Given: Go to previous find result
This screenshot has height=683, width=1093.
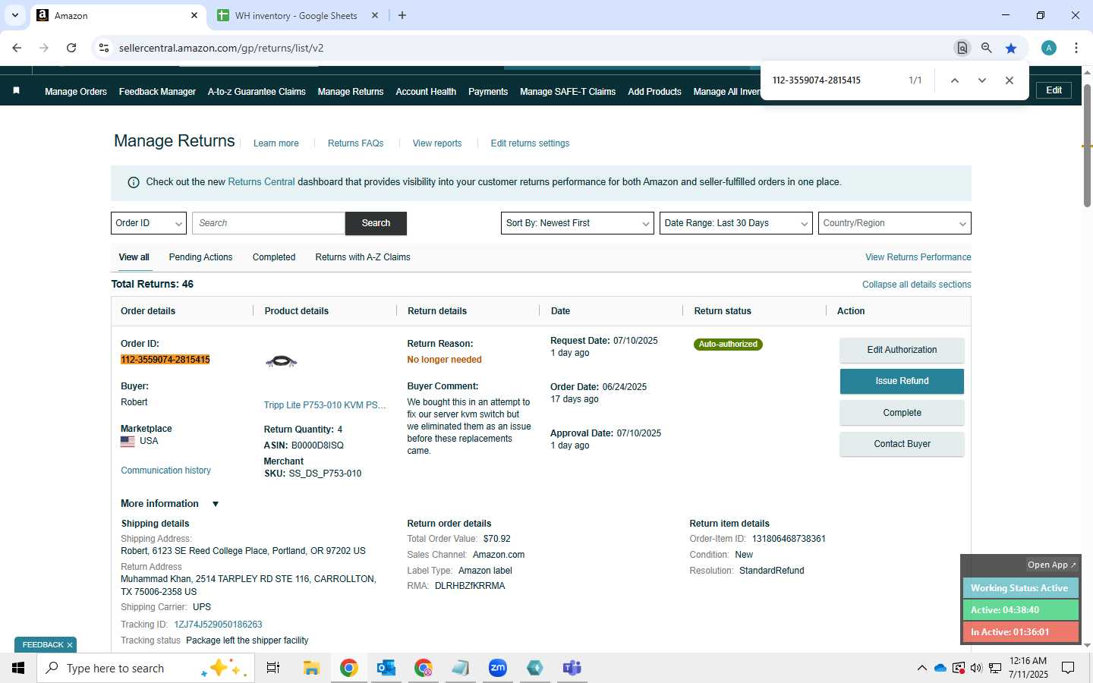Looking at the screenshot, I should [955, 80].
